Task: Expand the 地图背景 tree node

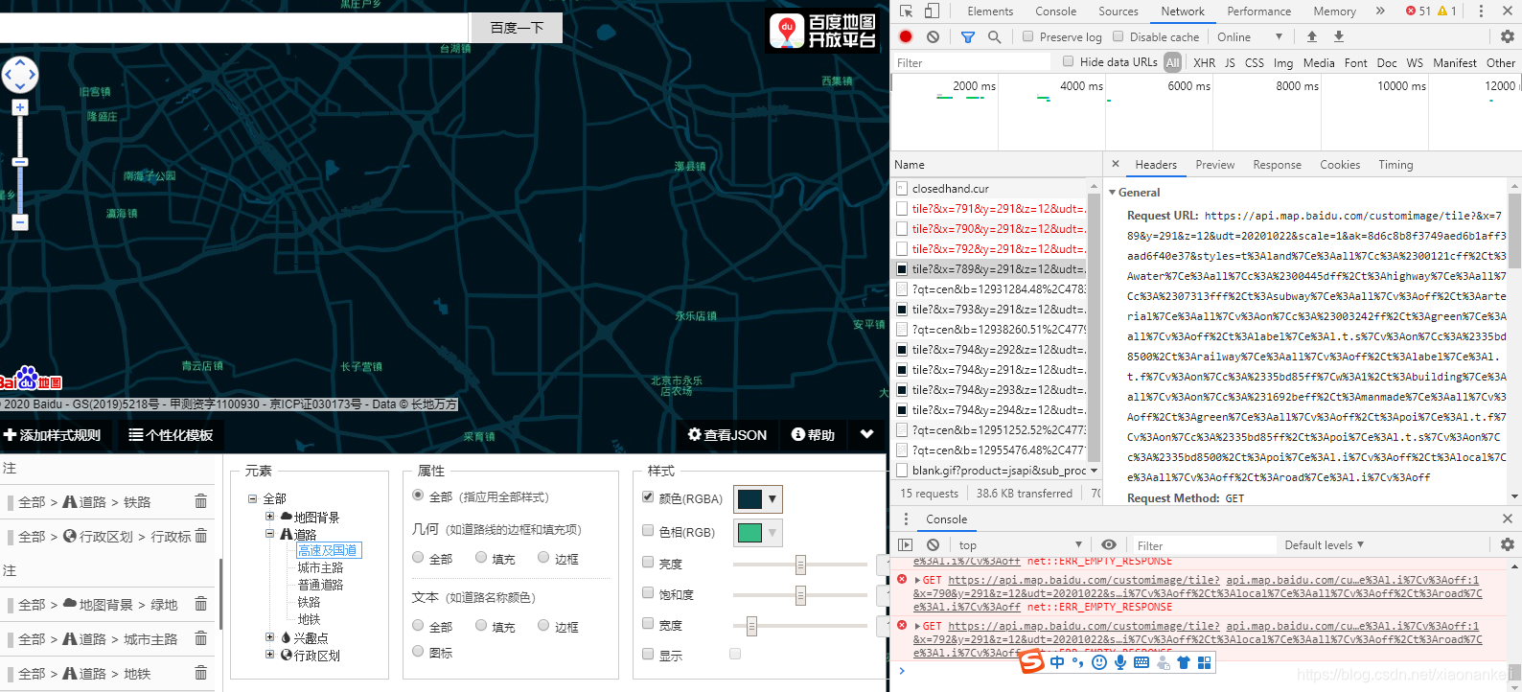Action: point(269,517)
